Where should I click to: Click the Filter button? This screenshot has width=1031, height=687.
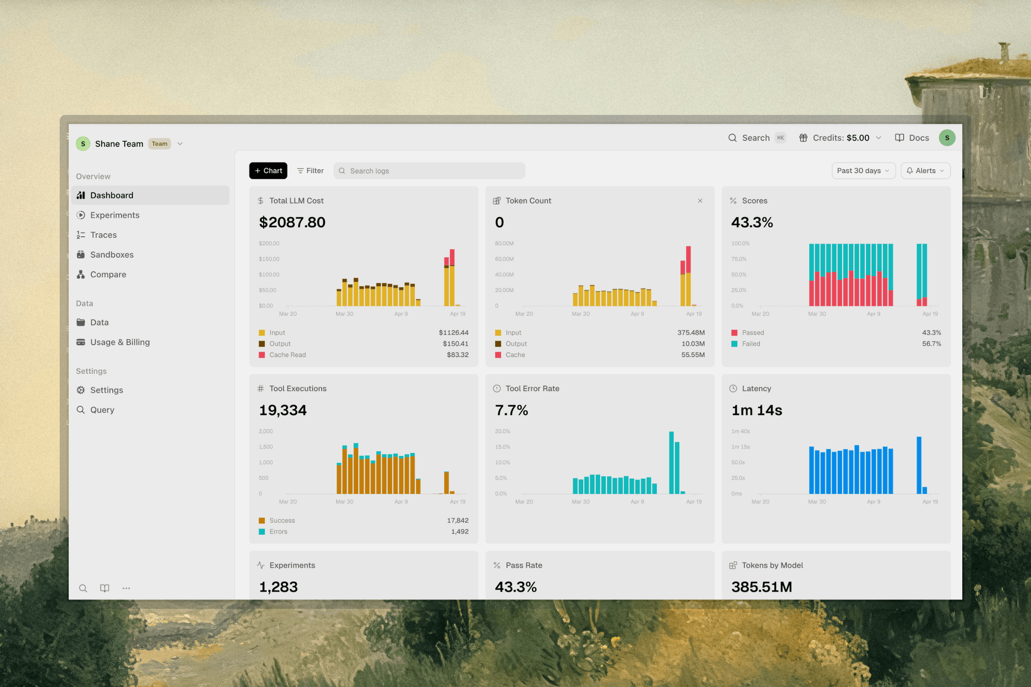coord(310,171)
